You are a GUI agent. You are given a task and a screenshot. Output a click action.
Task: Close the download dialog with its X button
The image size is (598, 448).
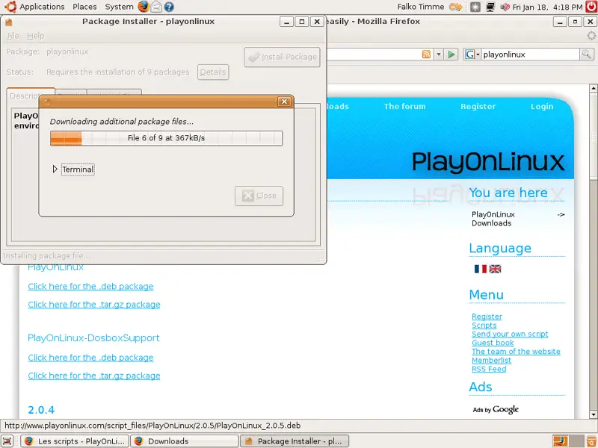point(284,102)
